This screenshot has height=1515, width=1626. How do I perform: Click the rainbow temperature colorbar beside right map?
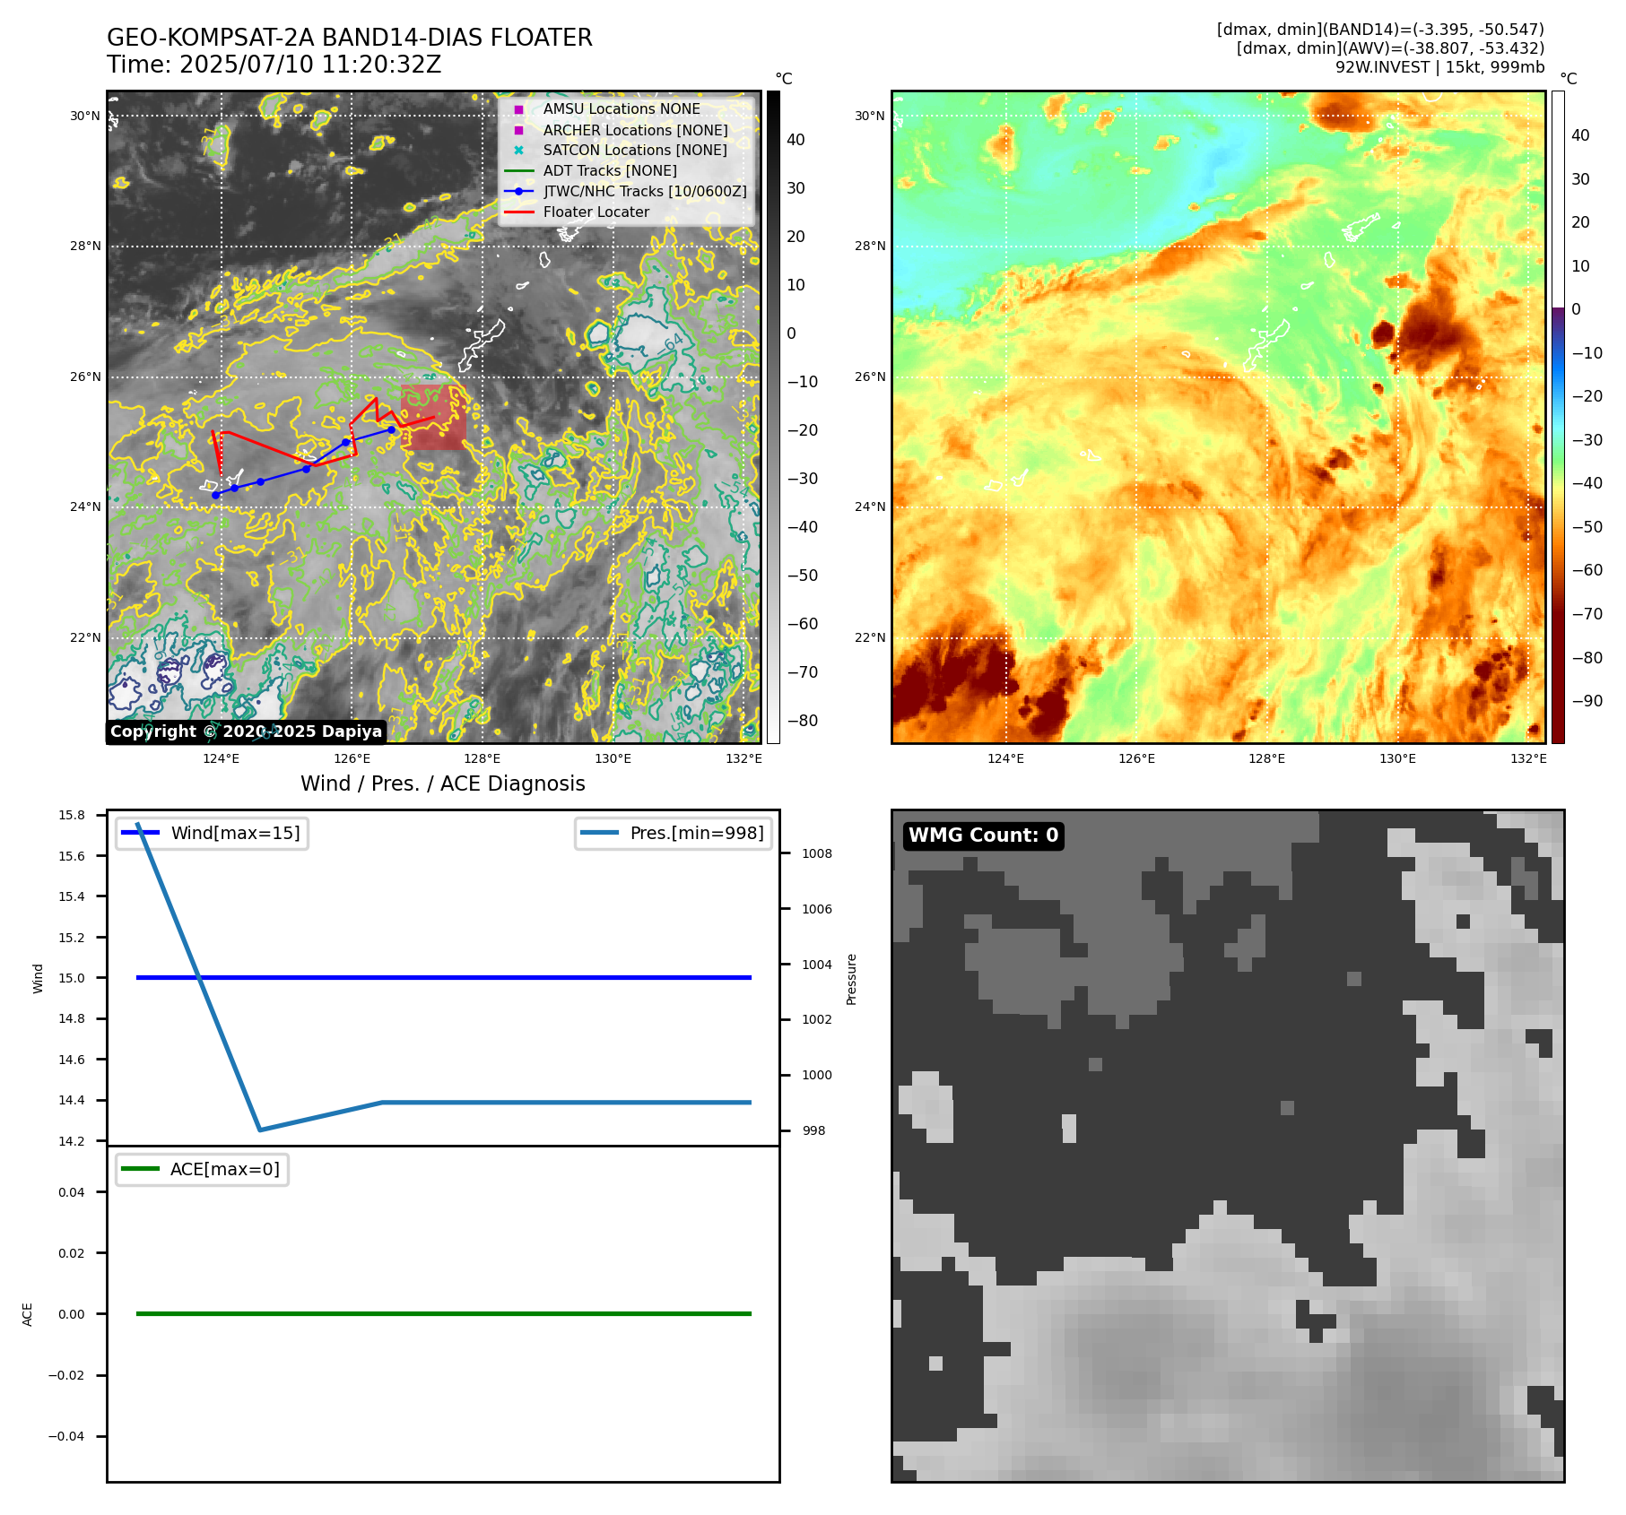pos(1558,417)
